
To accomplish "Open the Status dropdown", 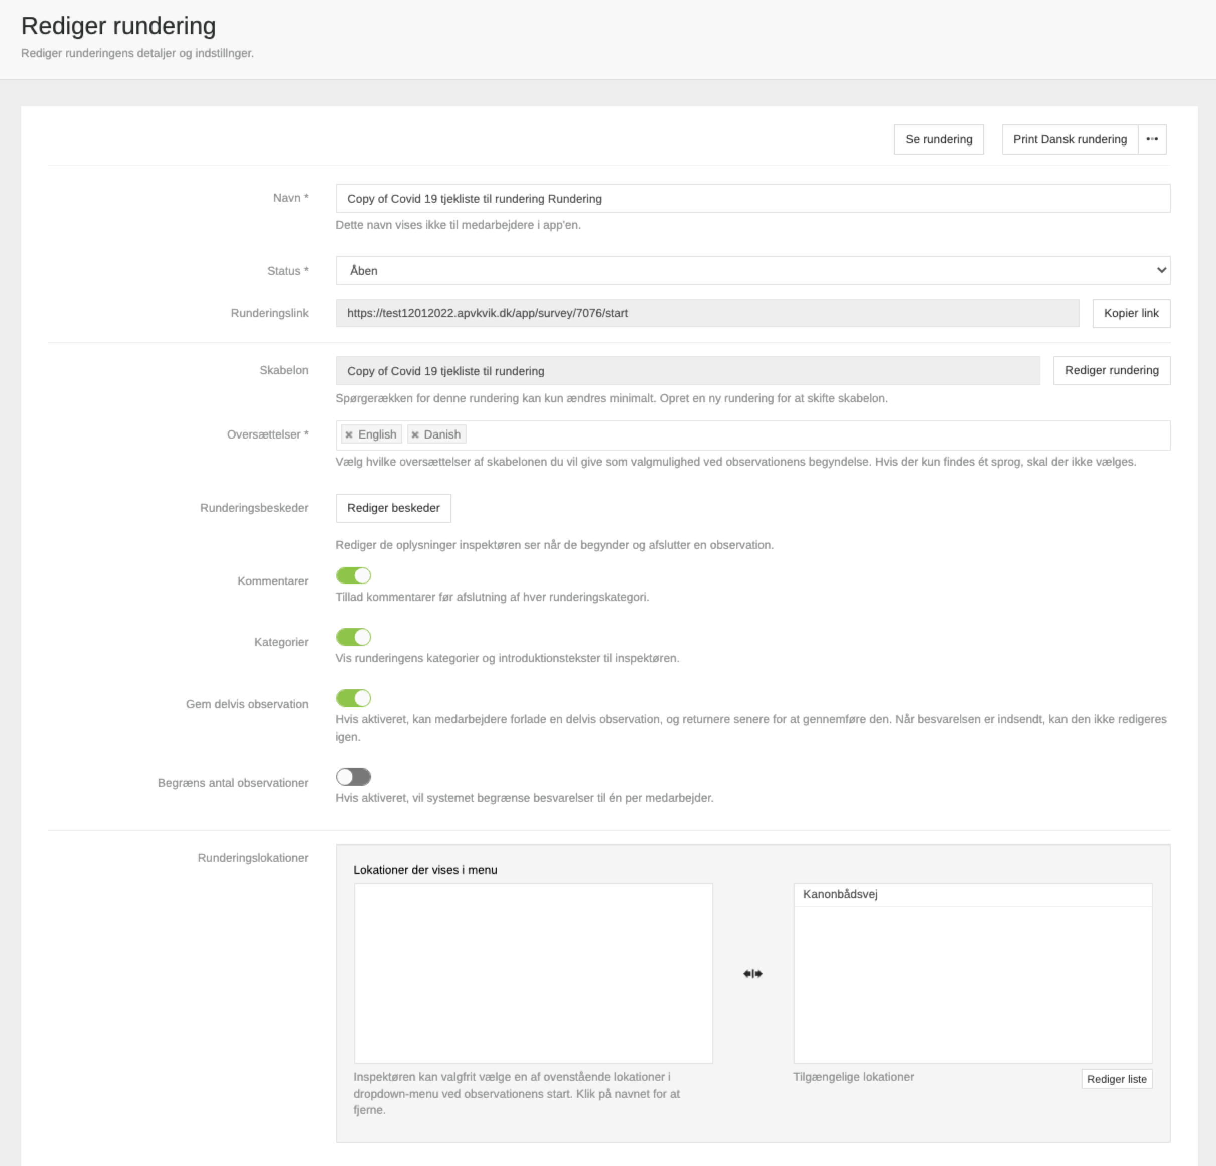I will [752, 270].
